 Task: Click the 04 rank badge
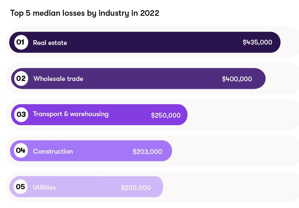pyautogui.click(x=21, y=151)
